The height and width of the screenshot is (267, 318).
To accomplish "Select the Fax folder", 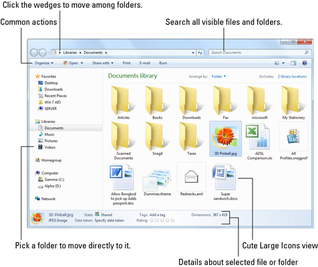I will click(226, 103).
